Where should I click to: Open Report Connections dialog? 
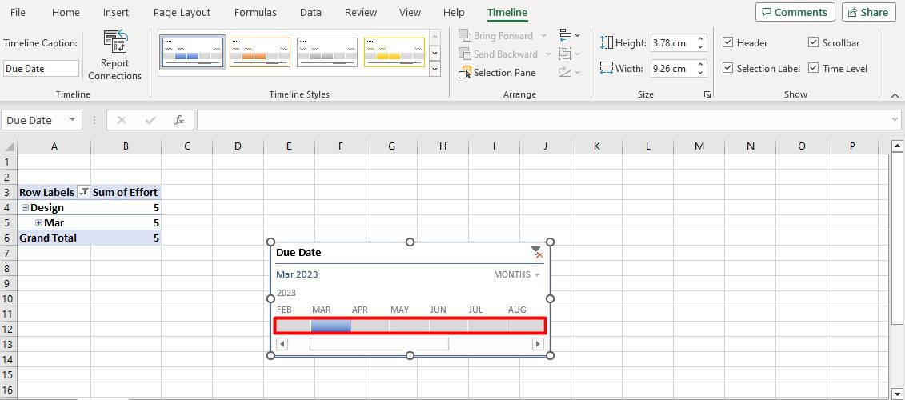coord(115,55)
